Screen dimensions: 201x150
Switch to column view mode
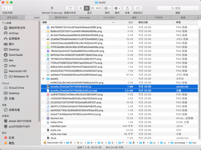(92, 8)
